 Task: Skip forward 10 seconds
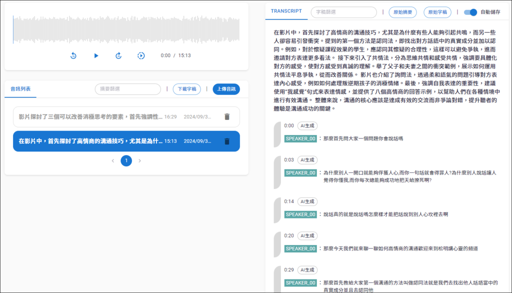coord(118,56)
